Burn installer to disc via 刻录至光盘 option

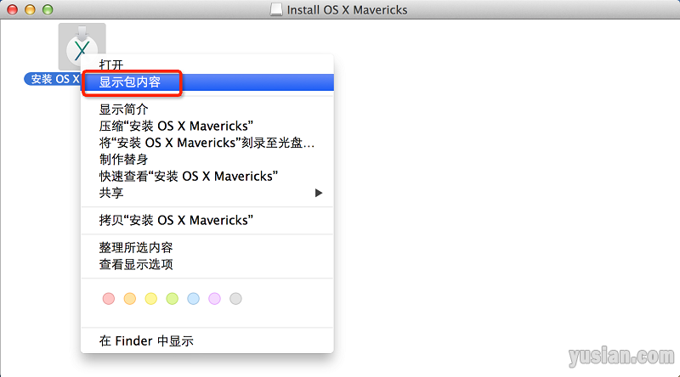coord(207,143)
